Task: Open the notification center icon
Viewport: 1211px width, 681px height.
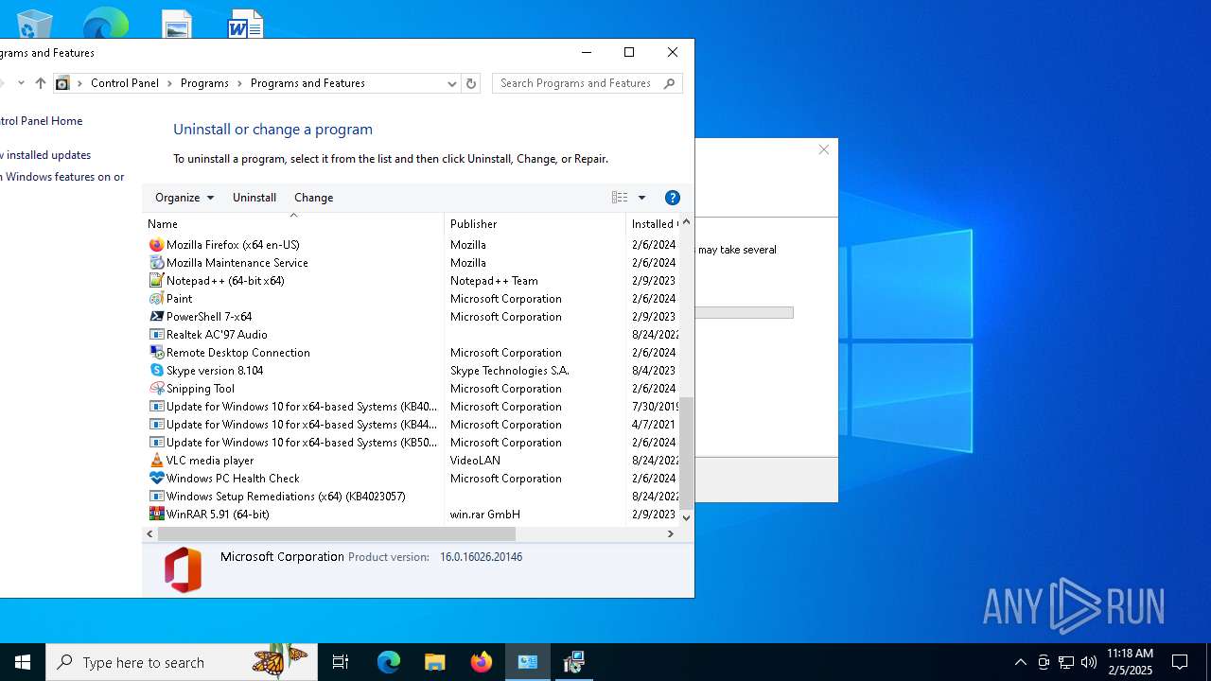Action: [x=1180, y=662]
